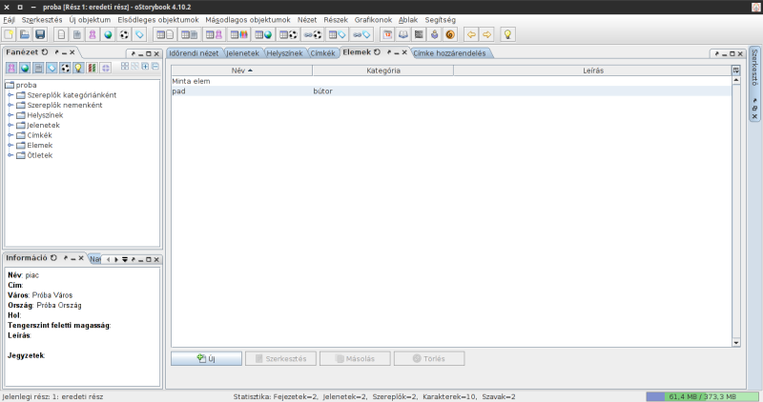The height and width of the screenshot is (402, 763).
Task: Open the tags table icon in toolbar
Action: pos(338,34)
